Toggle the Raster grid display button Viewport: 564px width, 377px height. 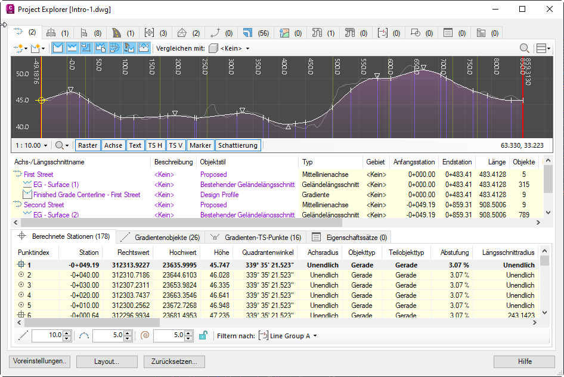[88, 145]
